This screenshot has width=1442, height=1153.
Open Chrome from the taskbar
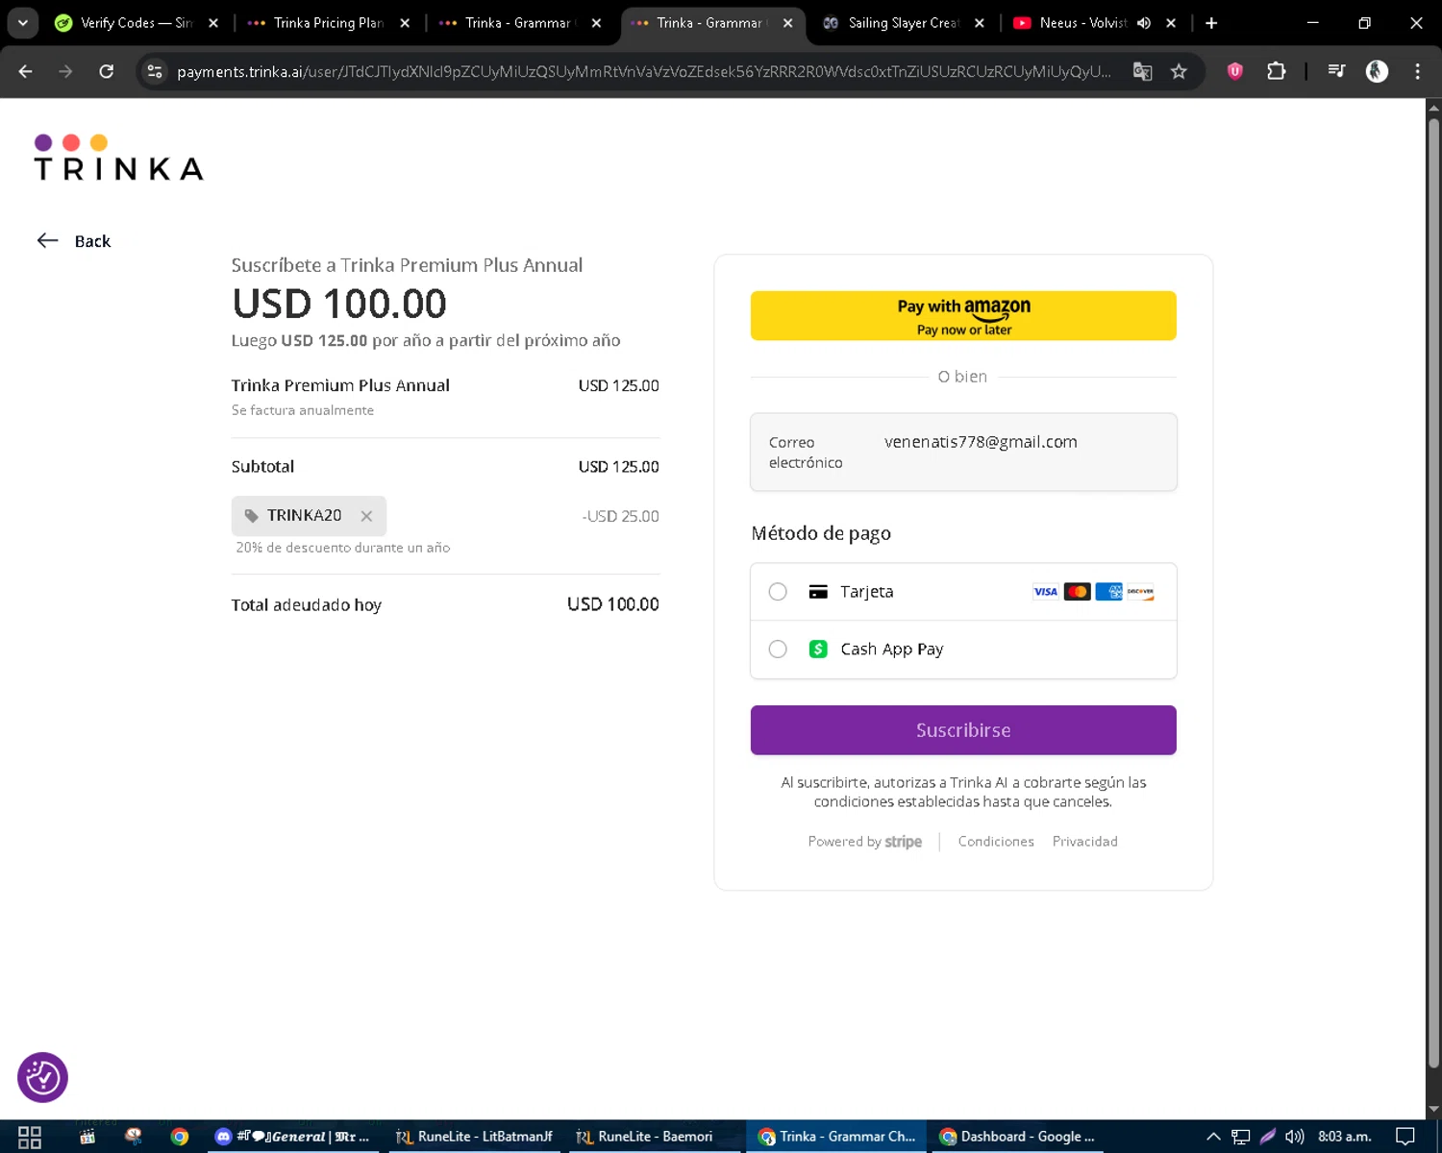pos(180,1137)
